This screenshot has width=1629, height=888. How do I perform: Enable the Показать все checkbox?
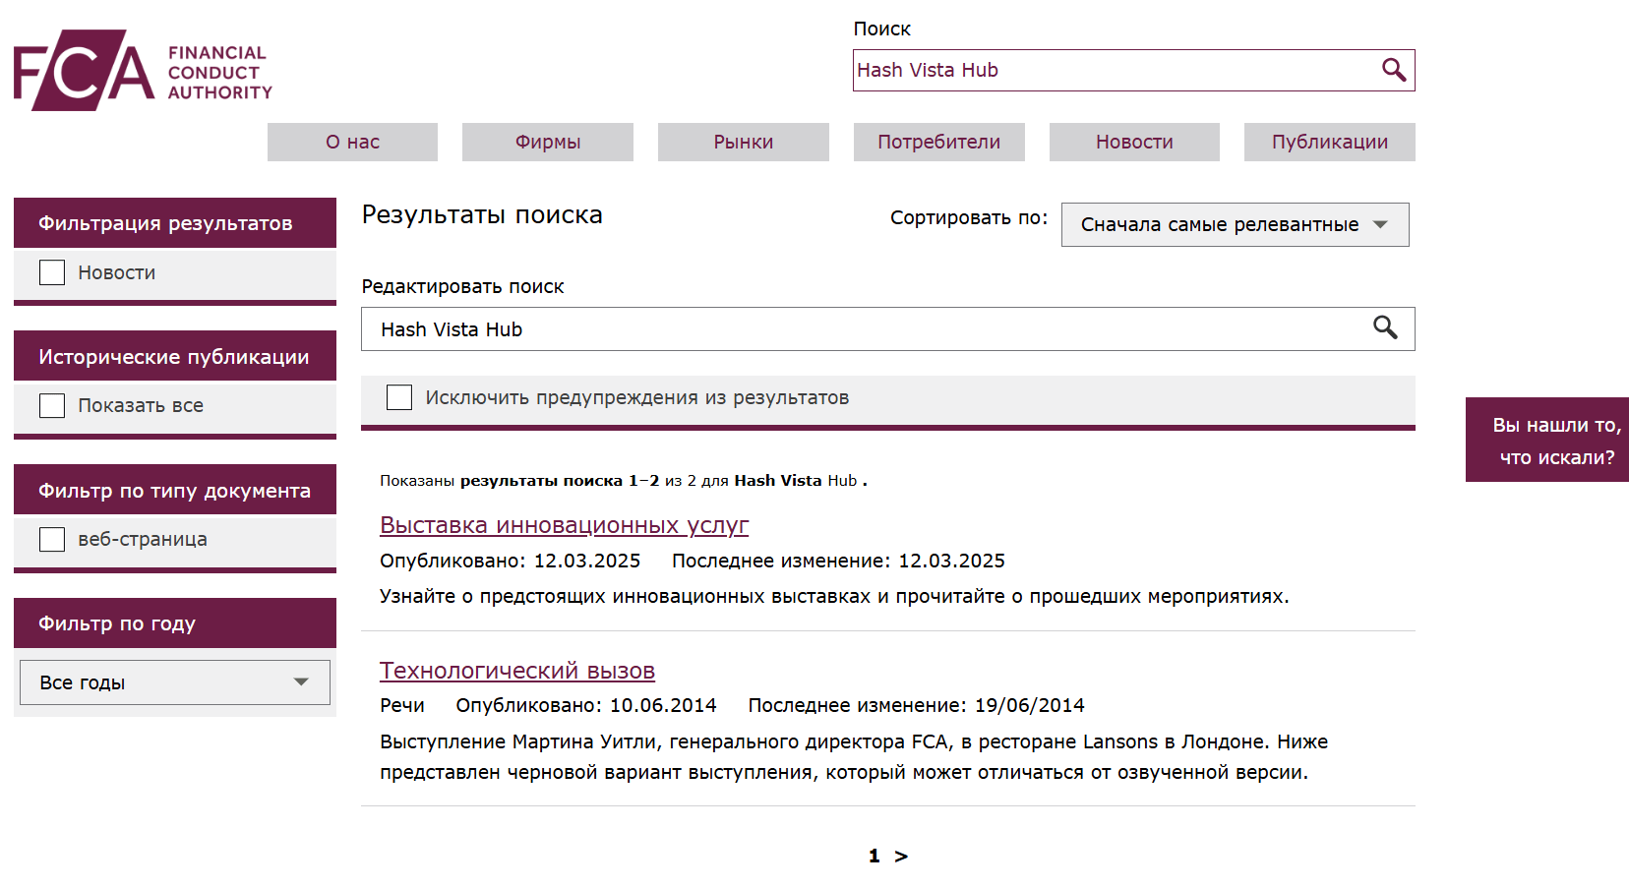(52, 405)
